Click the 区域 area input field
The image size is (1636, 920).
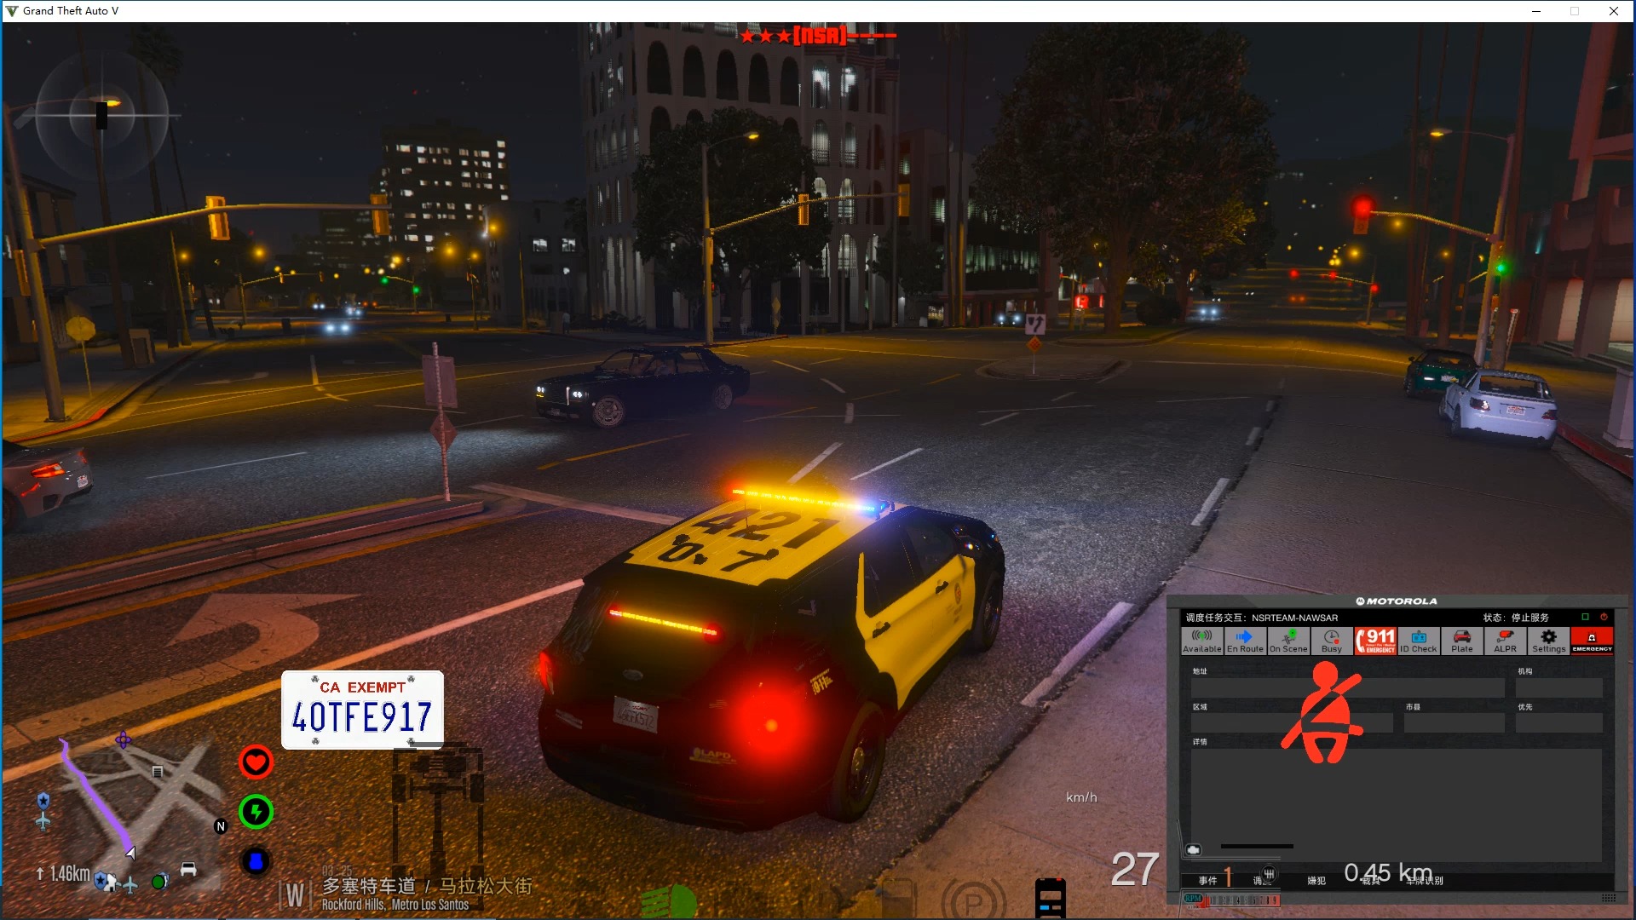(x=1292, y=723)
